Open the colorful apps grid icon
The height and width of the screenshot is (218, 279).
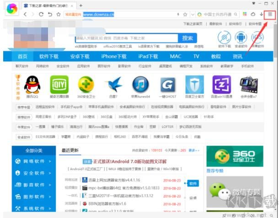245,14
